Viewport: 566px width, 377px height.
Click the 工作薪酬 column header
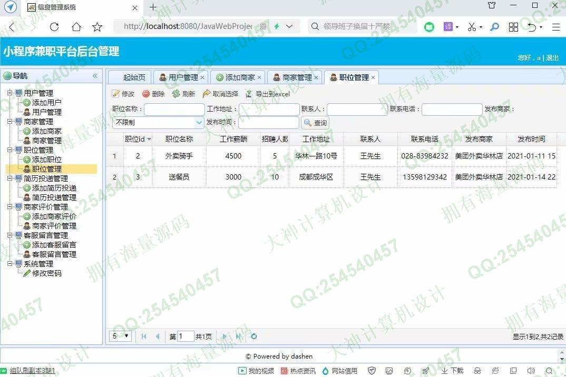[x=233, y=139]
